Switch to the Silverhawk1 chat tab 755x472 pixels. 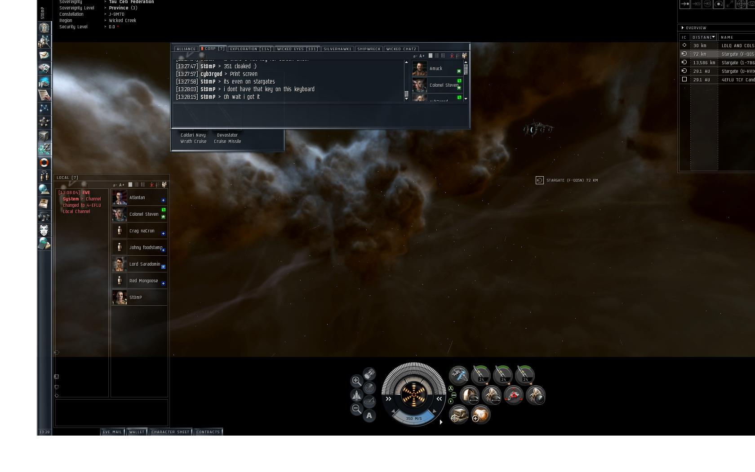[338, 49]
